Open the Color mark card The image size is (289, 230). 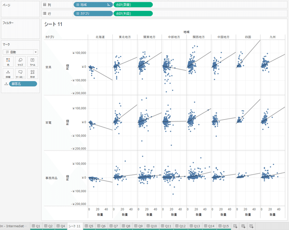click(8, 61)
